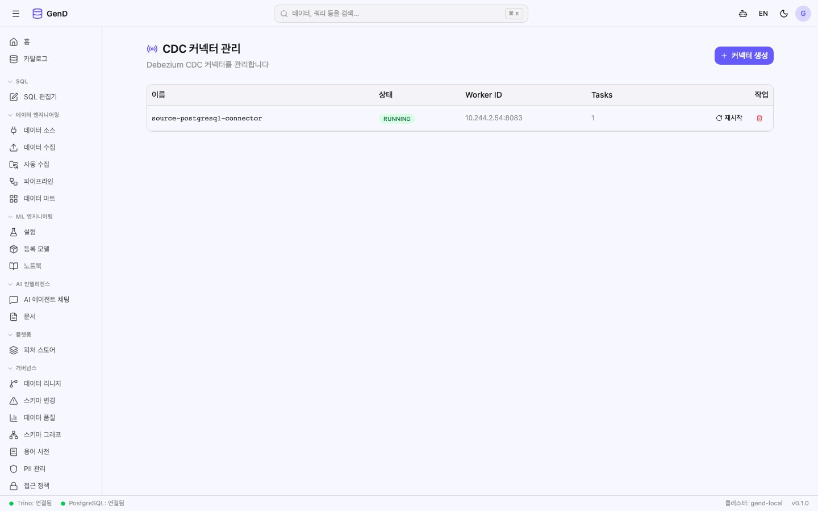
Task: Open PII 관리 link
Action: [x=51, y=469]
